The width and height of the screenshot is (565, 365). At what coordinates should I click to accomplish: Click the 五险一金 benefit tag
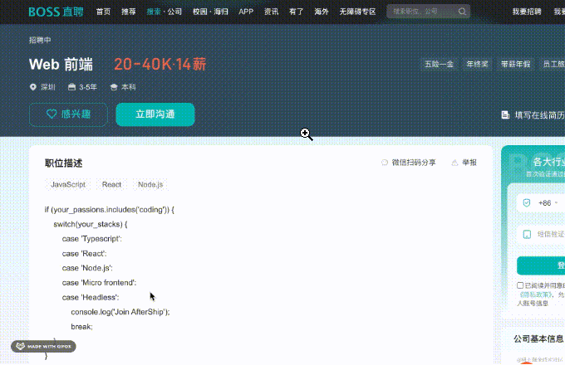pyautogui.click(x=439, y=65)
